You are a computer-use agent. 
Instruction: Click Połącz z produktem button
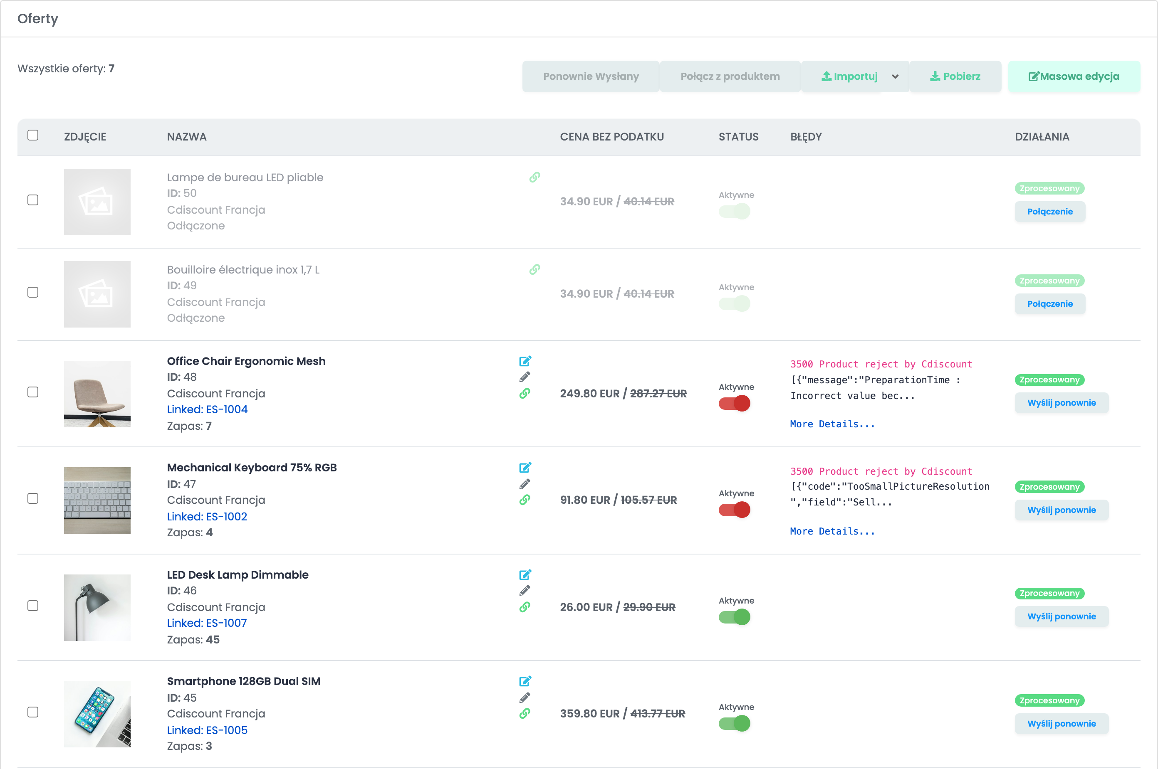[x=730, y=76]
